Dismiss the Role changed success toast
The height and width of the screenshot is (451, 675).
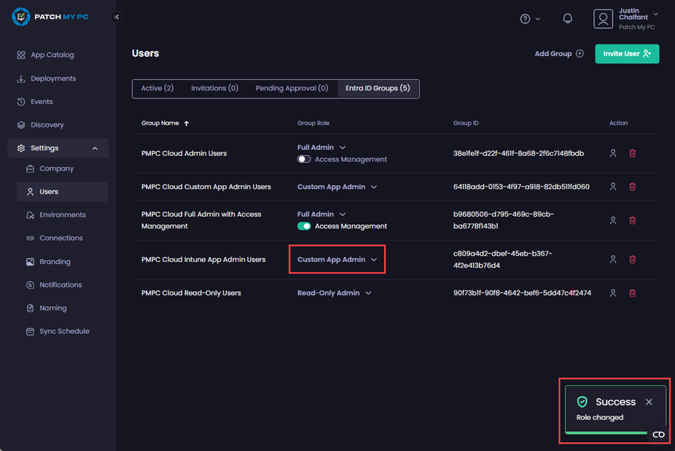(649, 402)
